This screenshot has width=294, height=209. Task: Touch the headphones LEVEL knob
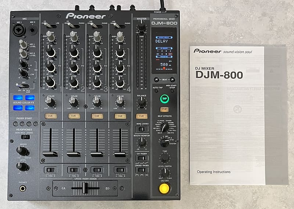click(22, 167)
